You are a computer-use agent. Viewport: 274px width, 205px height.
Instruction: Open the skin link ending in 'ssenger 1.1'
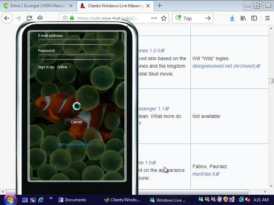(153, 109)
